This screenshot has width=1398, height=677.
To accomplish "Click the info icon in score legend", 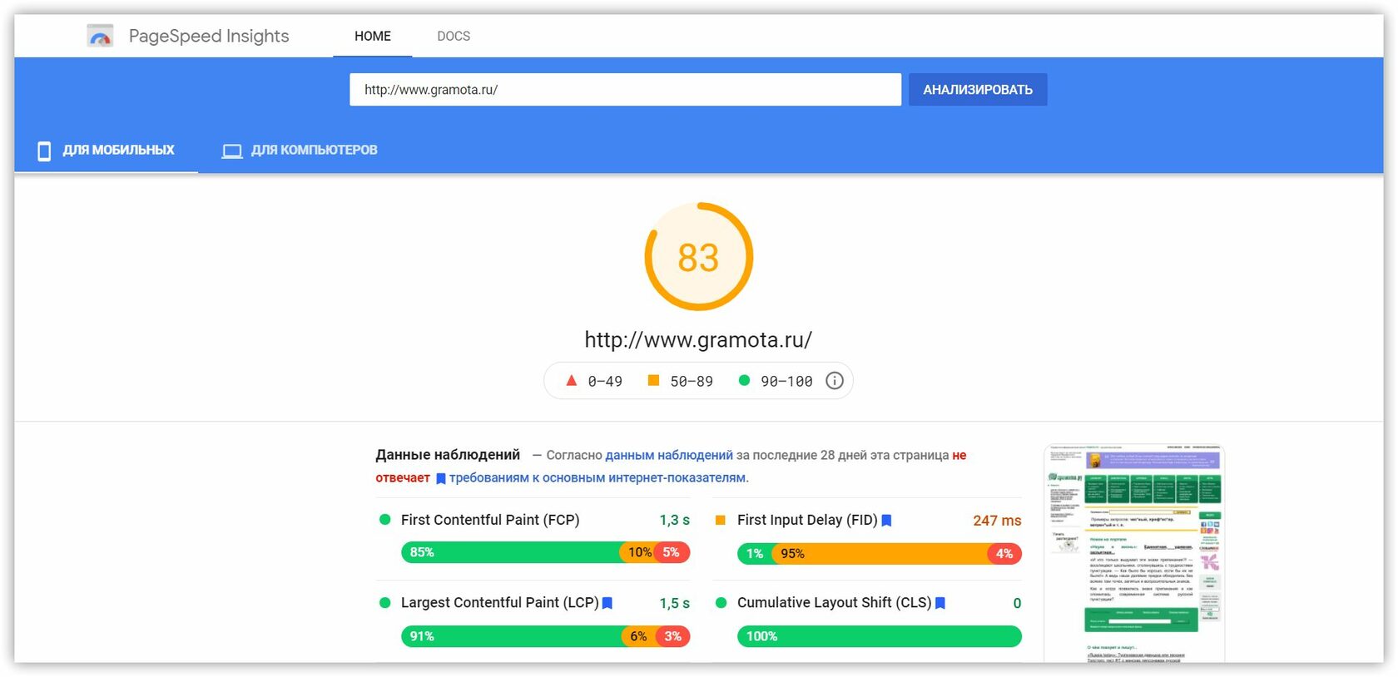I will point(835,381).
